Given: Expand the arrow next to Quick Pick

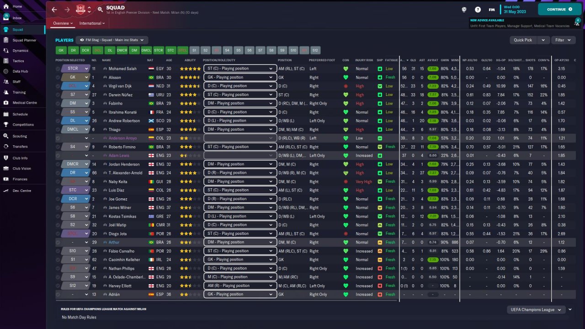Looking at the screenshot, I should [x=543, y=40].
